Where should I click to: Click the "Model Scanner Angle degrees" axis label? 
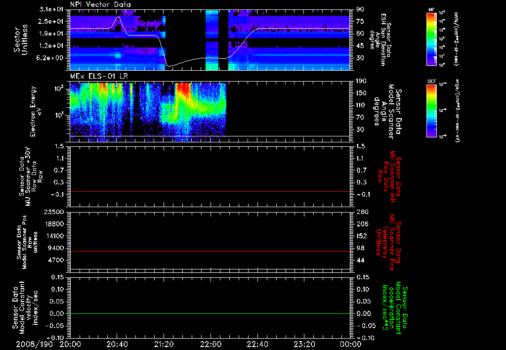pos(387,111)
